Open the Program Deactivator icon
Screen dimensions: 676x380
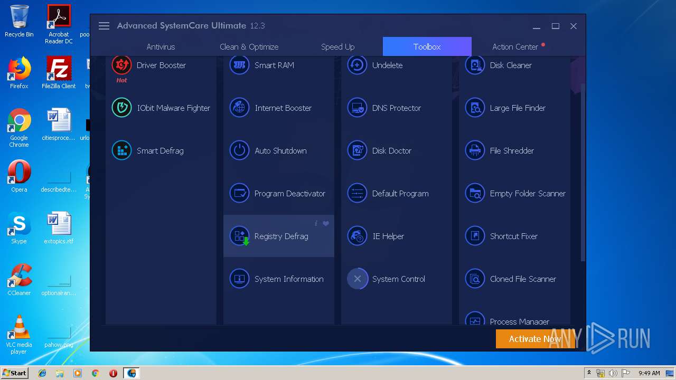point(239,193)
